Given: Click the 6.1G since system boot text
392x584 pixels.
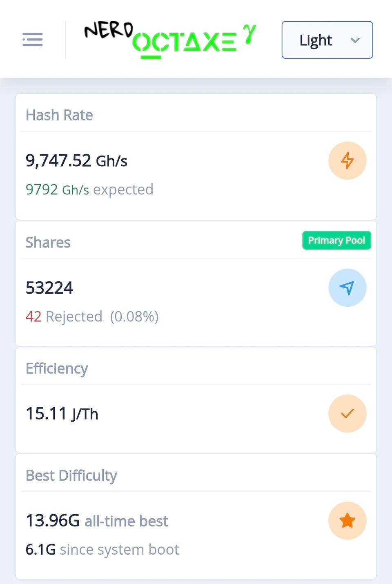Looking at the screenshot, I should 102,550.
